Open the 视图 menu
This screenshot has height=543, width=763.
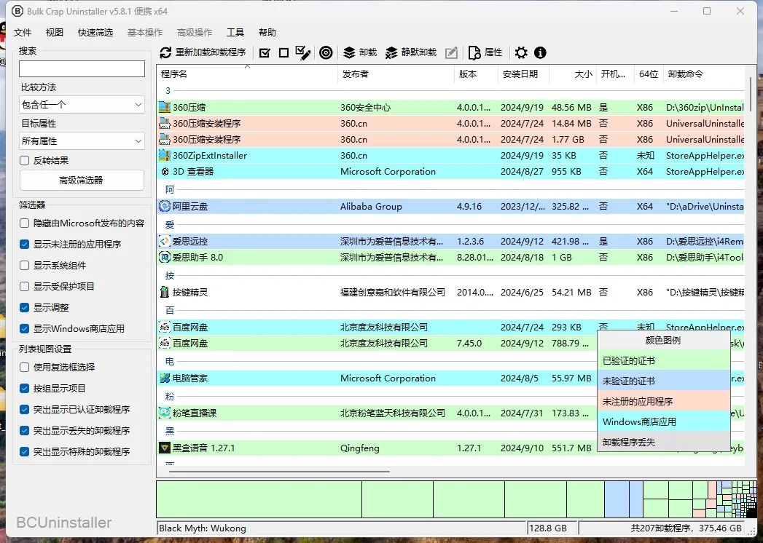click(55, 33)
